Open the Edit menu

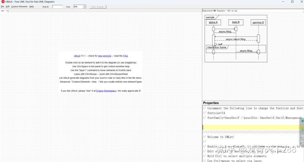tap(8, 6)
